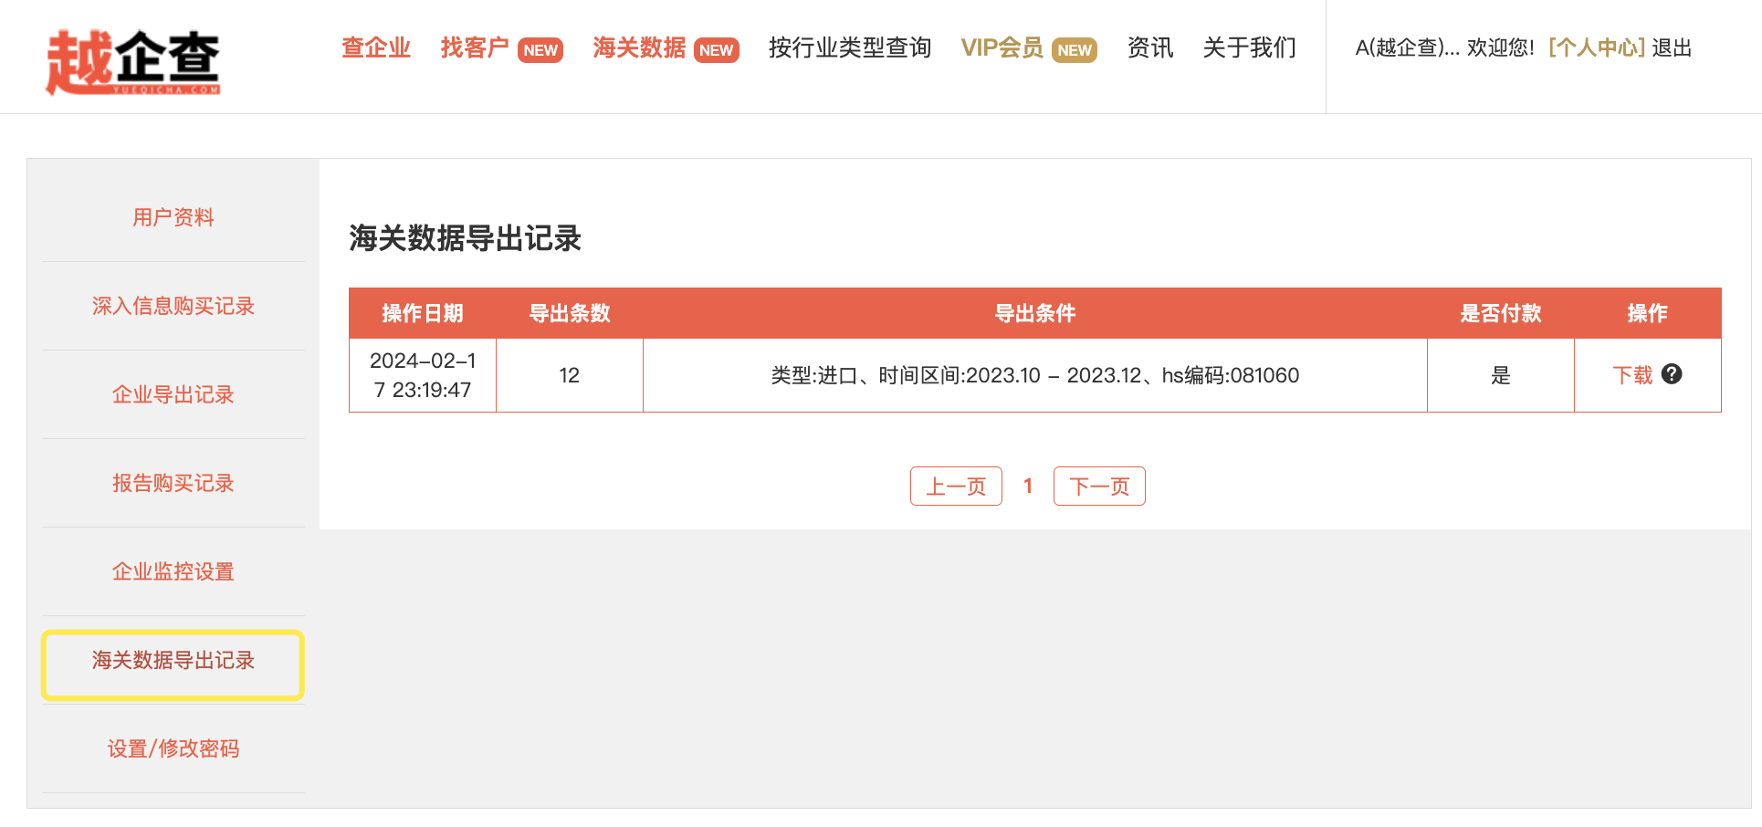Select the highlighted 海关数据导出记录 item
1762x827 pixels.
click(173, 664)
